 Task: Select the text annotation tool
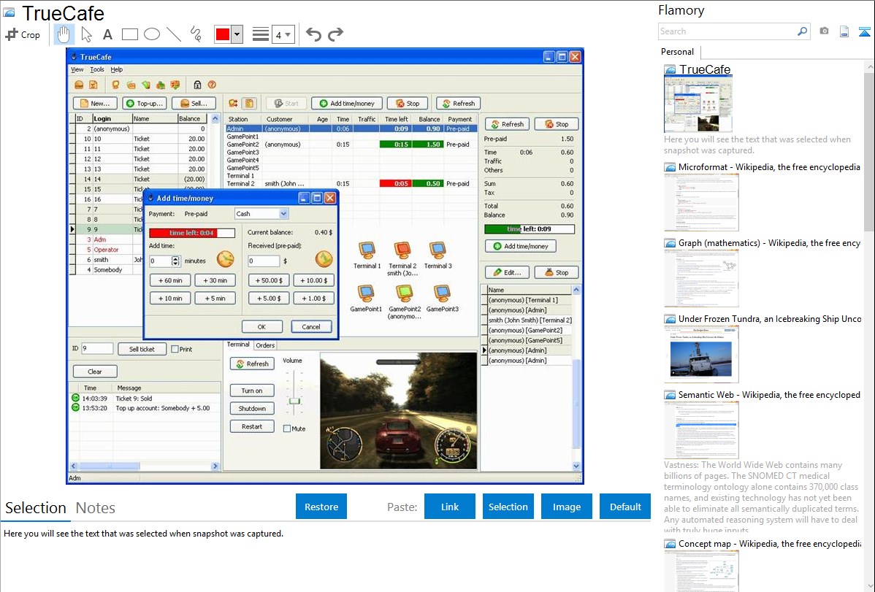107,34
